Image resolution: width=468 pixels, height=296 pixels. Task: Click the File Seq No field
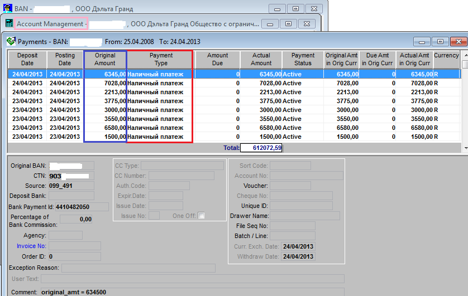(x=293, y=226)
